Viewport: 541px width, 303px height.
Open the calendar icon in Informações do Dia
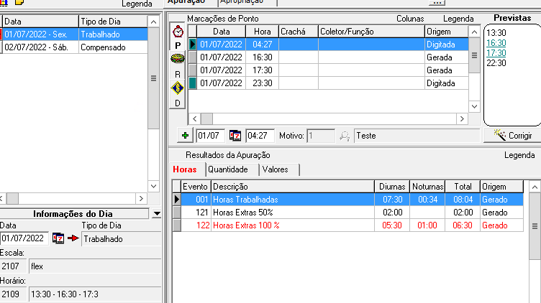[x=59, y=238]
